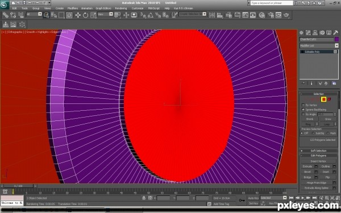Open the Select by Name dialog
Viewport: 341px width, 213px height.
pos(54,15)
